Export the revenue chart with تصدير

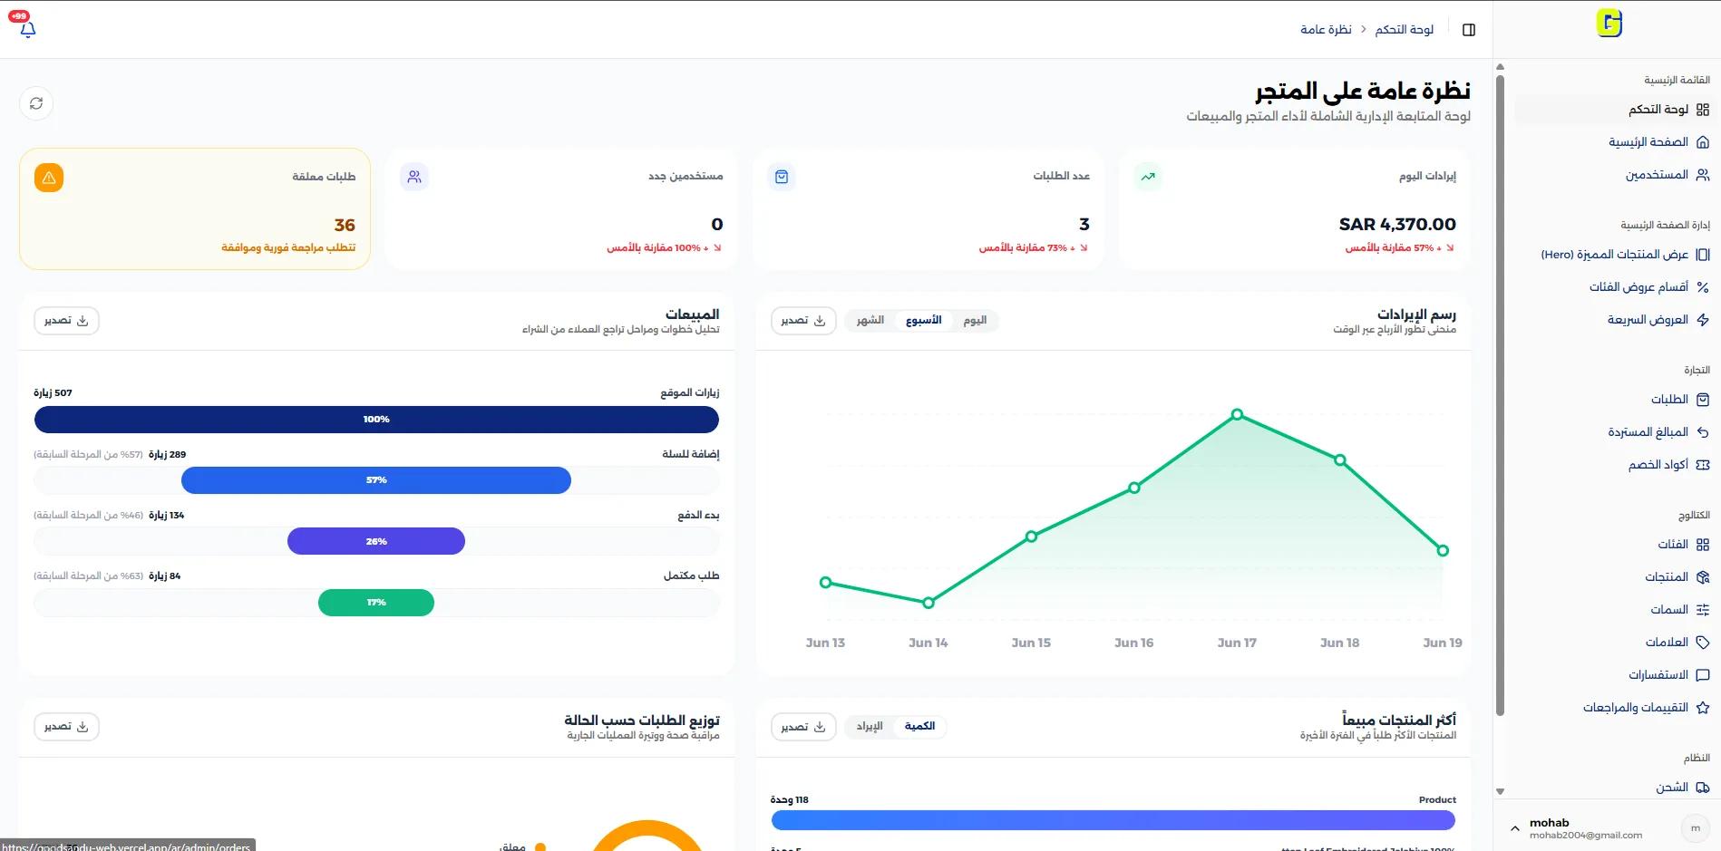803,321
